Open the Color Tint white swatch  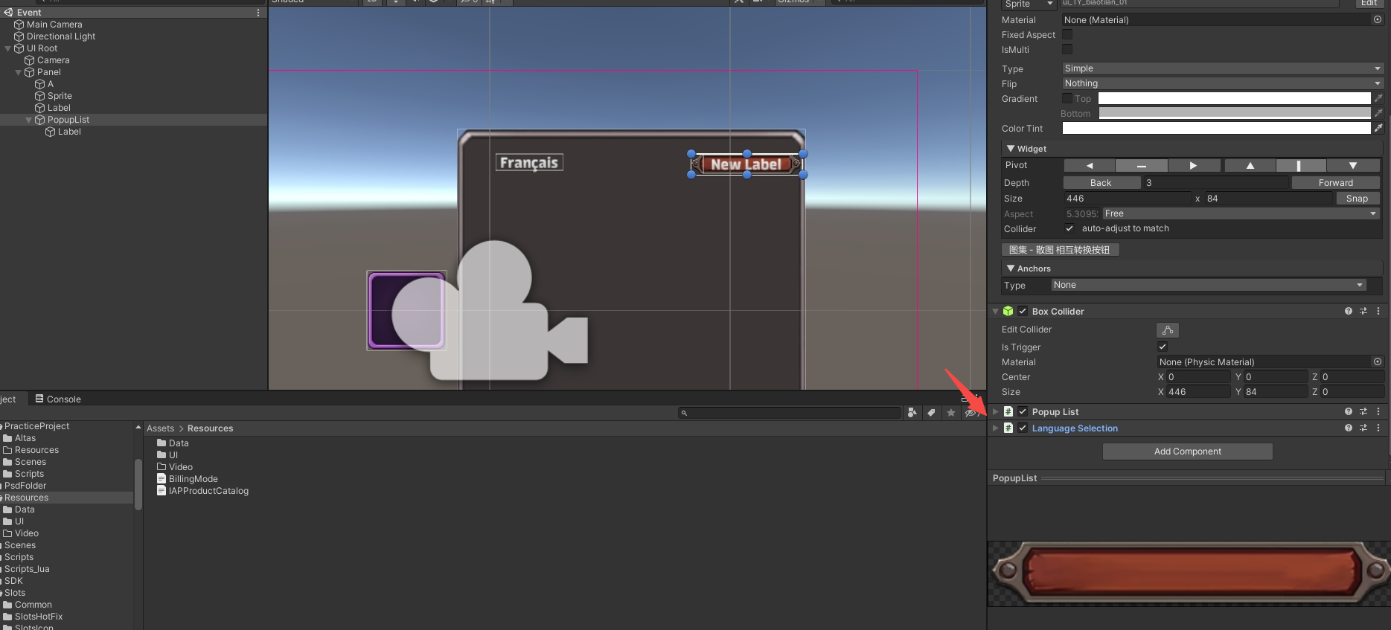[1216, 128]
